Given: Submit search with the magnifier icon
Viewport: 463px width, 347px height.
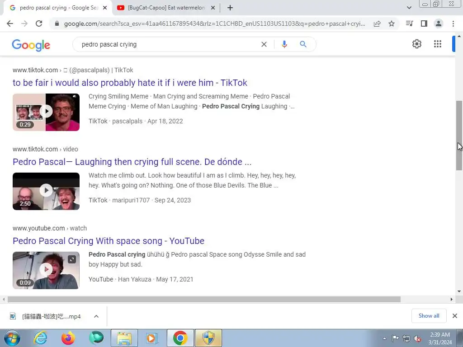Looking at the screenshot, I should pyautogui.click(x=303, y=44).
